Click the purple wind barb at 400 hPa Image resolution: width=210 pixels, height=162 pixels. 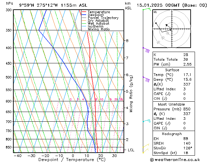click(x=146, y=50)
